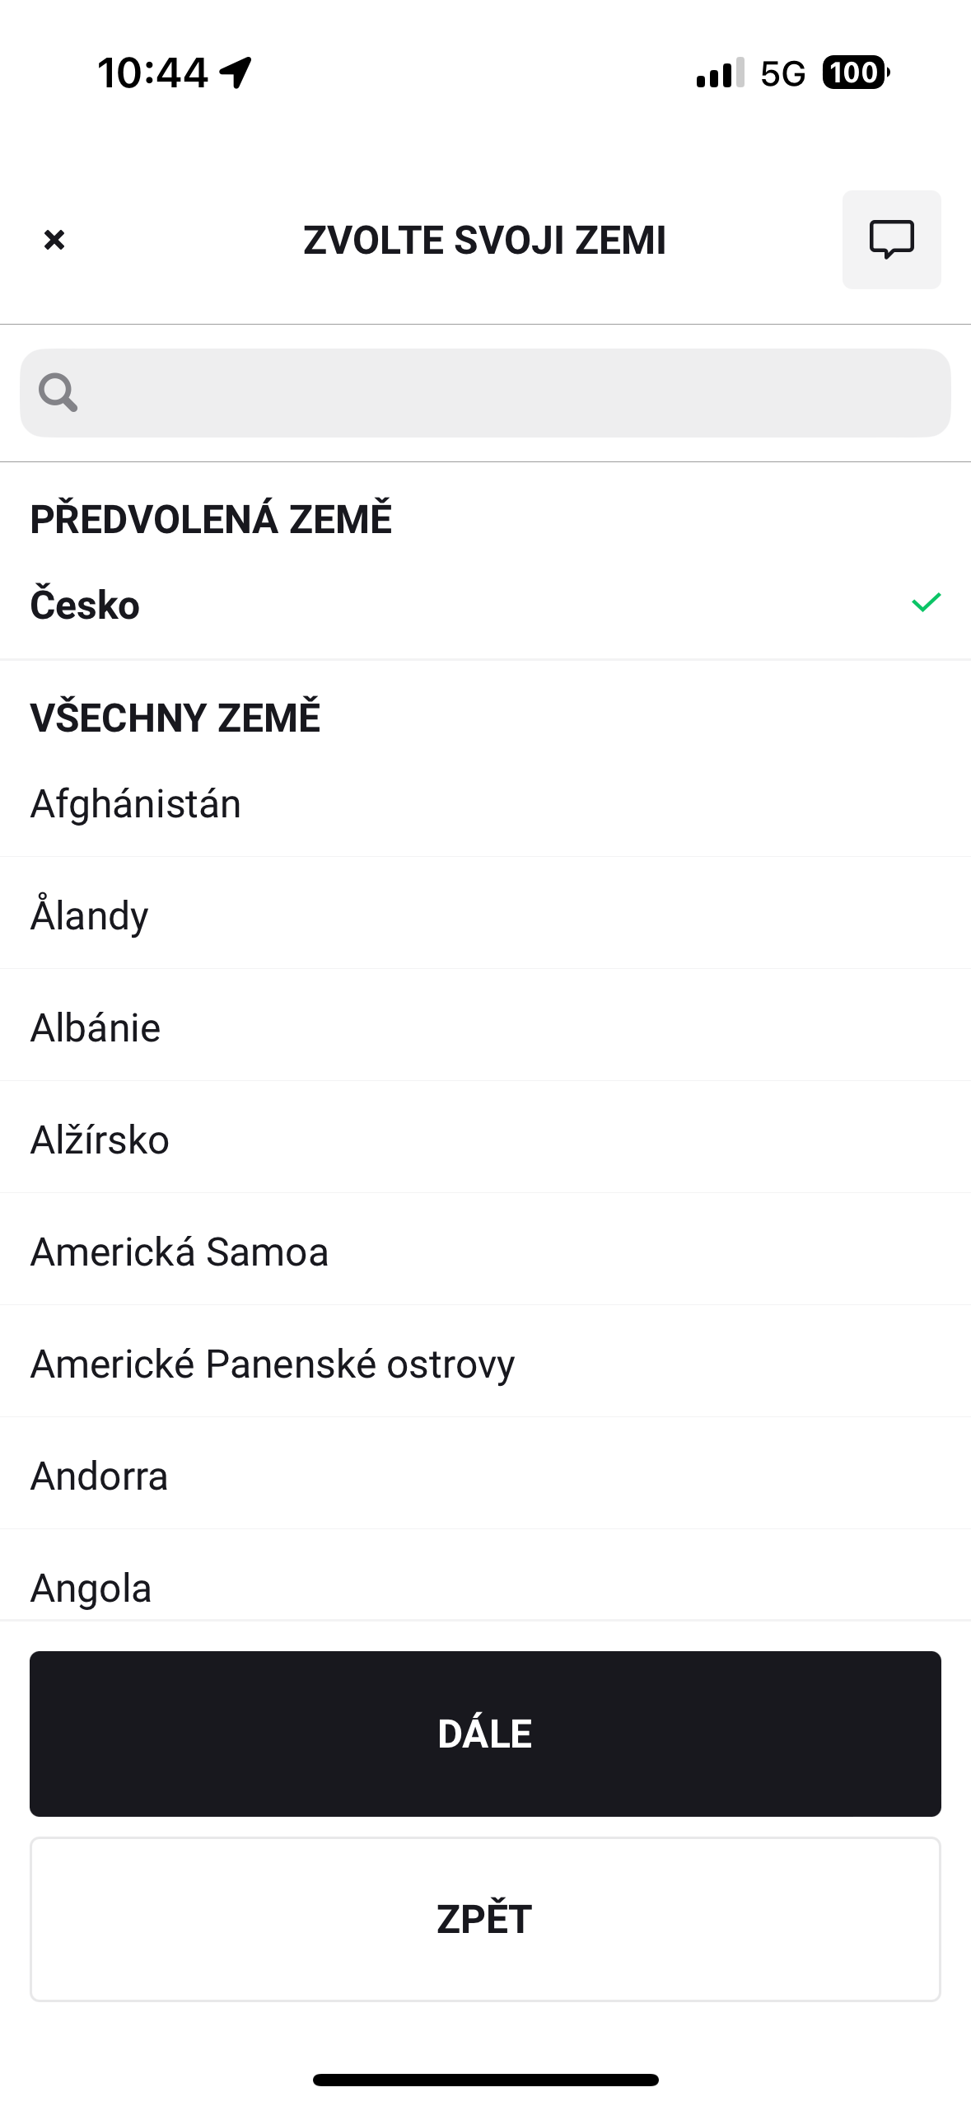Tap the magnifying glass search icon
Screen dimensions: 971x2106
(58, 392)
